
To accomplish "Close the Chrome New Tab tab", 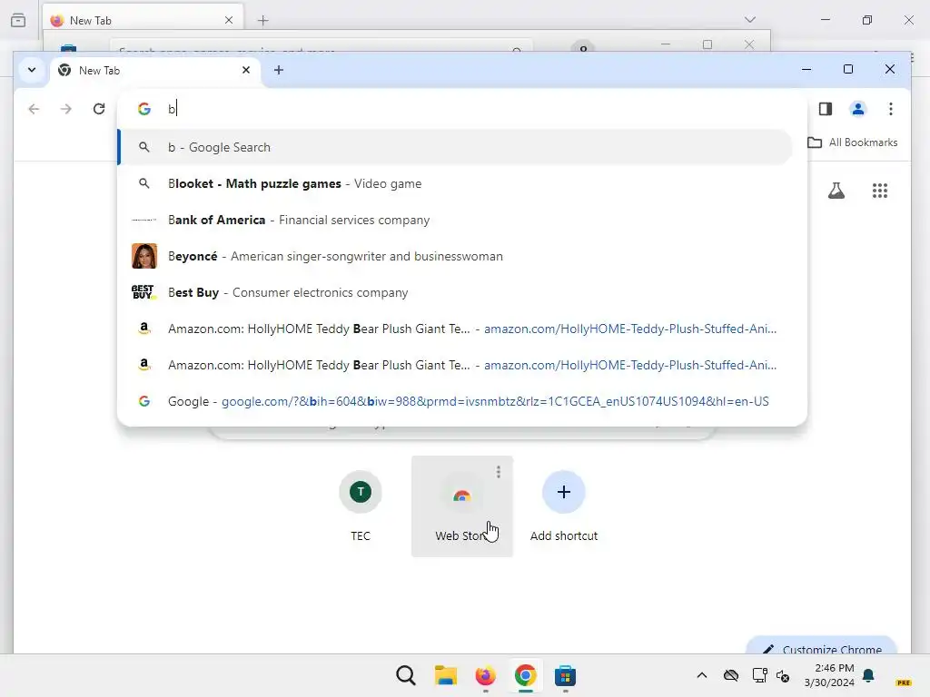I will [x=246, y=70].
